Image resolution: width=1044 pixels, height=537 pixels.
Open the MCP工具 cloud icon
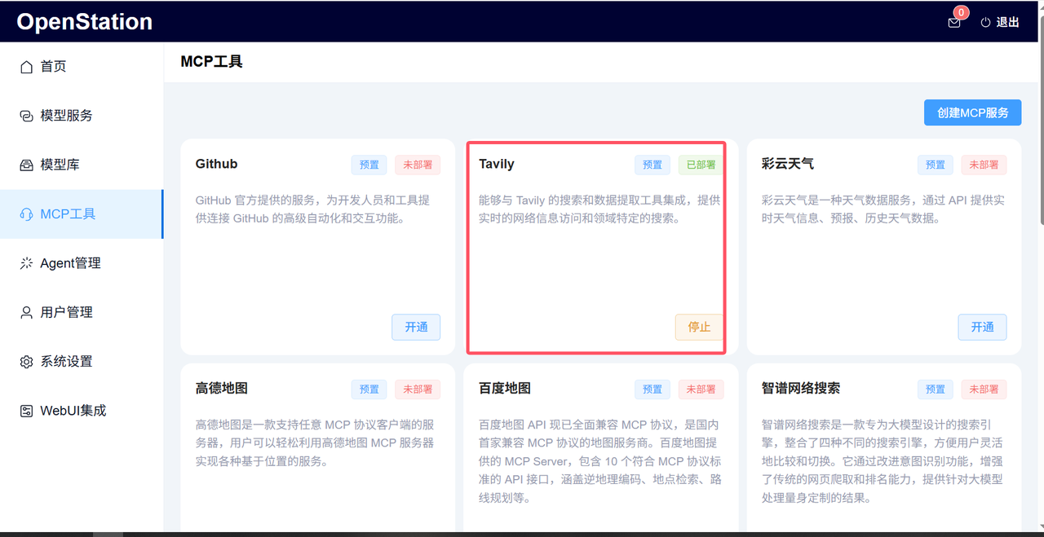coord(27,213)
